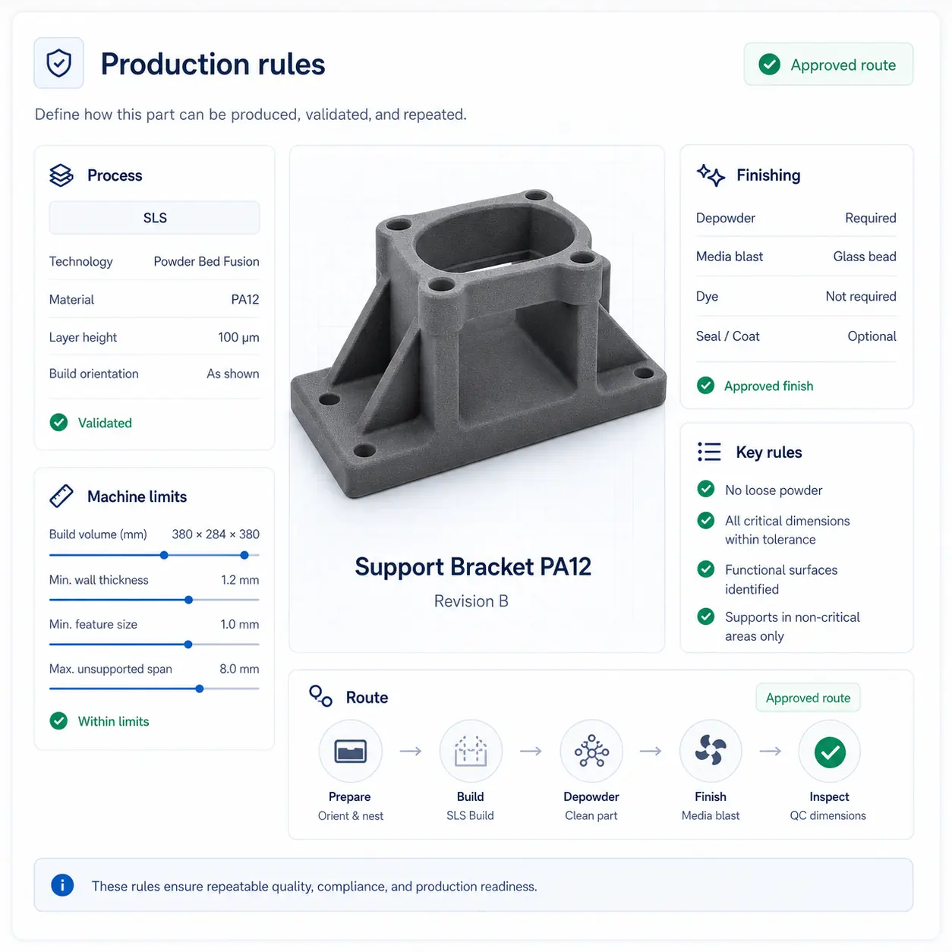Click the Validated status text
Screen dimensions: 952x952
[105, 423]
